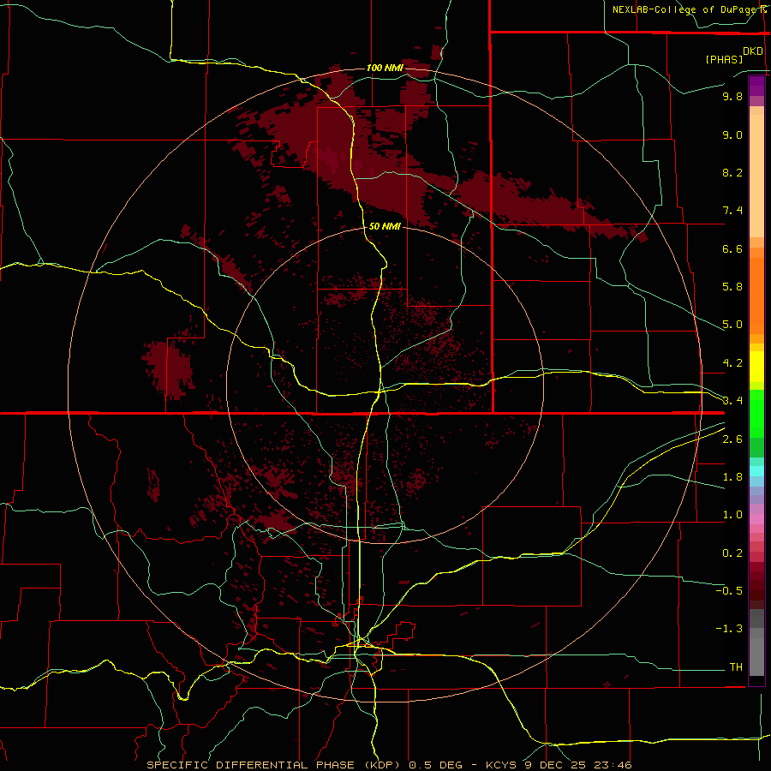Click the 8.2 scale value
The height and width of the screenshot is (771, 771).
click(x=732, y=172)
